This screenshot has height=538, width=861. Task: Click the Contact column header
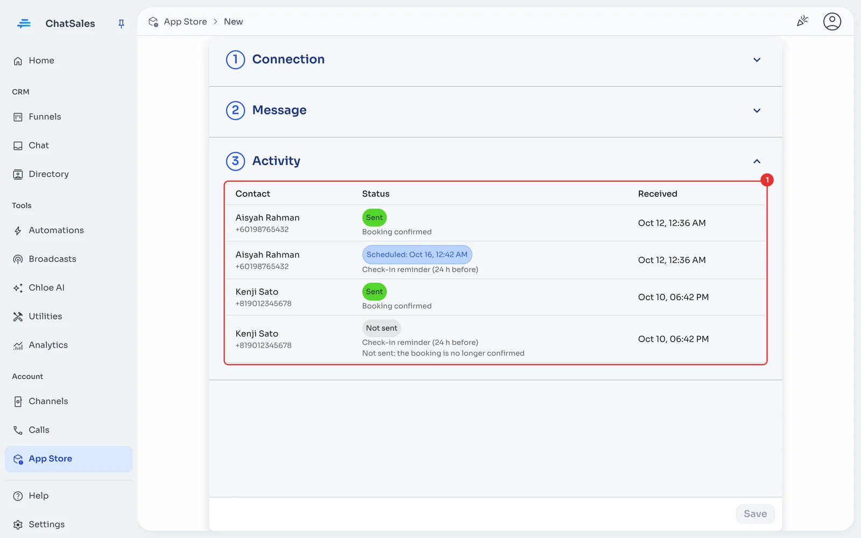pyautogui.click(x=252, y=194)
